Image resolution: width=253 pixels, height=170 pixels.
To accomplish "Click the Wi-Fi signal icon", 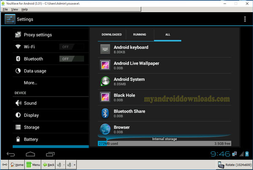I will (x=18, y=47).
